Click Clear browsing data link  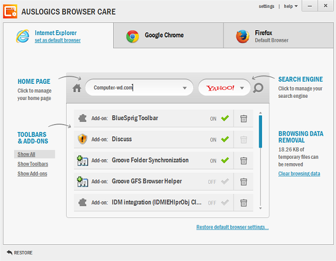pos(299,174)
